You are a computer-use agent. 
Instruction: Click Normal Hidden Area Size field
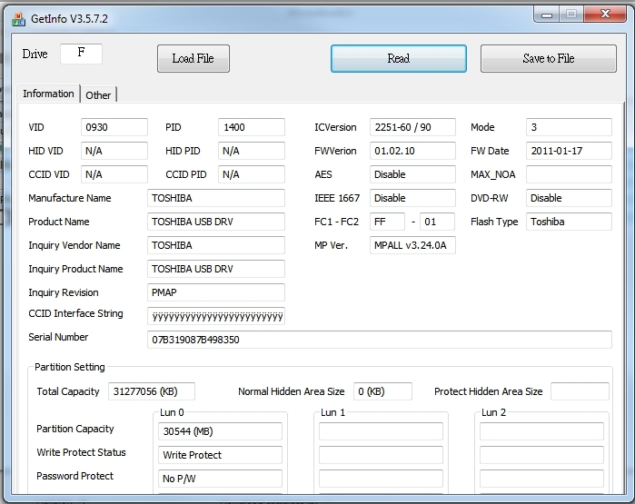tap(382, 391)
